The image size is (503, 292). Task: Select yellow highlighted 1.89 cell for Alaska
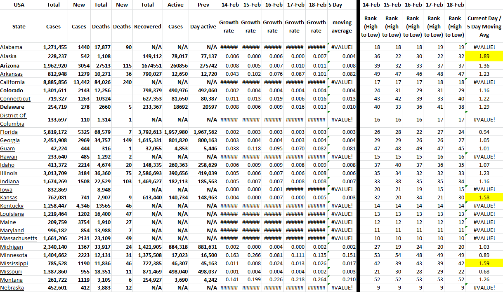(484, 56)
